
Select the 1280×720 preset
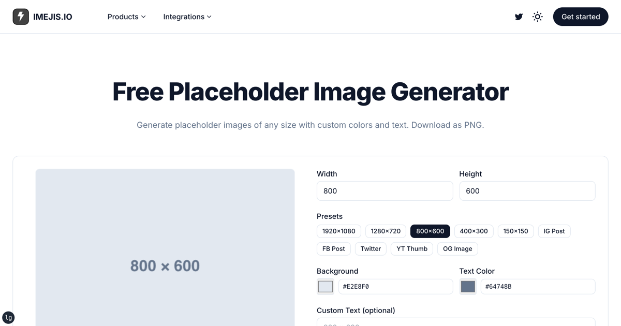click(x=386, y=231)
